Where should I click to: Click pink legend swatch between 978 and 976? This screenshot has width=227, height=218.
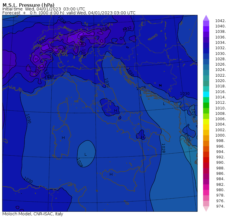click(x=206, y=198)
